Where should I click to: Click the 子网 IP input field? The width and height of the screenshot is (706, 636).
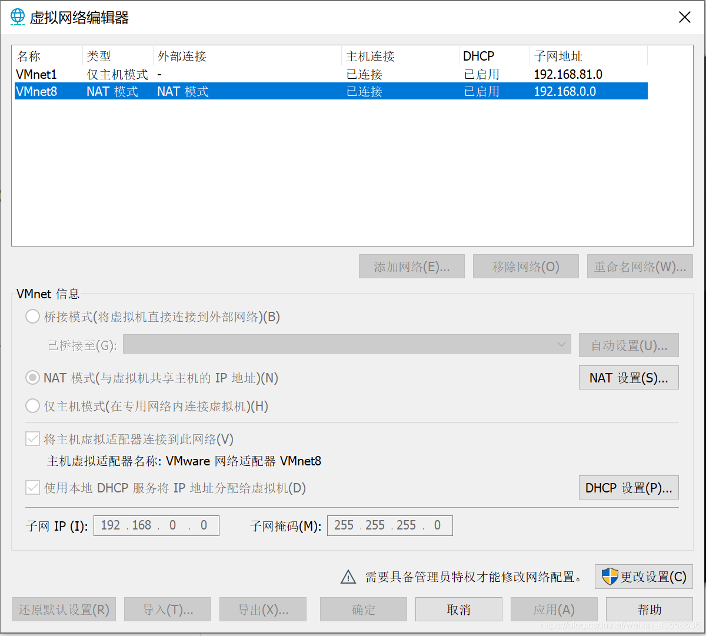156,525
